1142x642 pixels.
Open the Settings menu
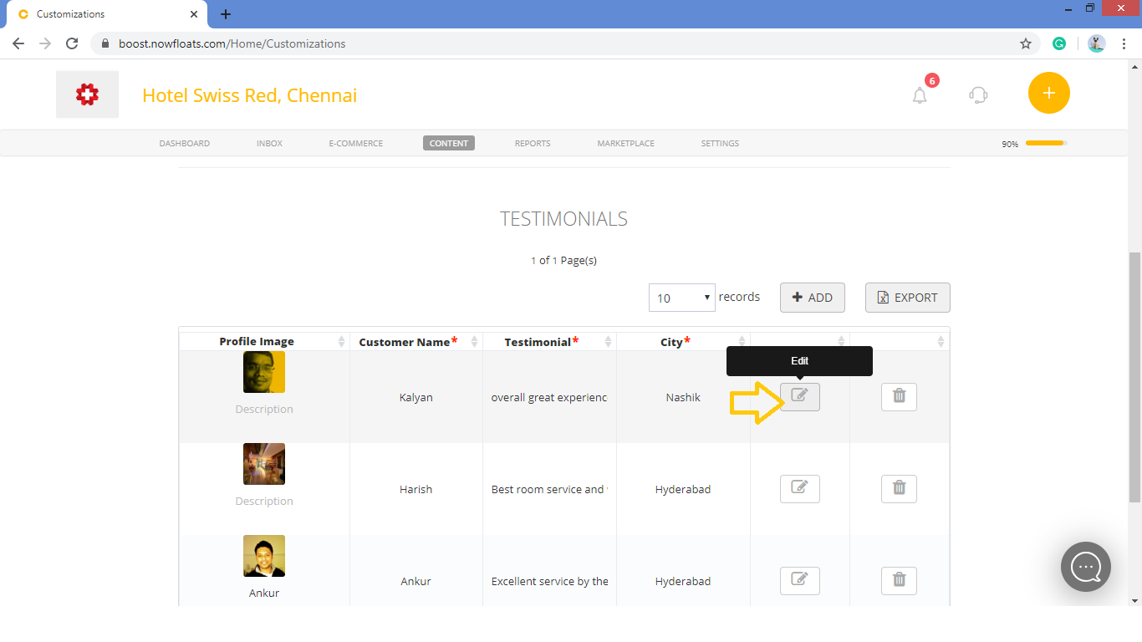pos(720,143)
